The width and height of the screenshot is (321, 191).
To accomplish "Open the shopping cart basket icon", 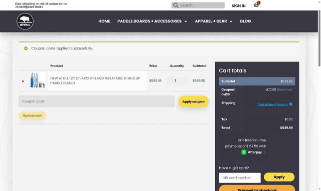I will 256,5.
